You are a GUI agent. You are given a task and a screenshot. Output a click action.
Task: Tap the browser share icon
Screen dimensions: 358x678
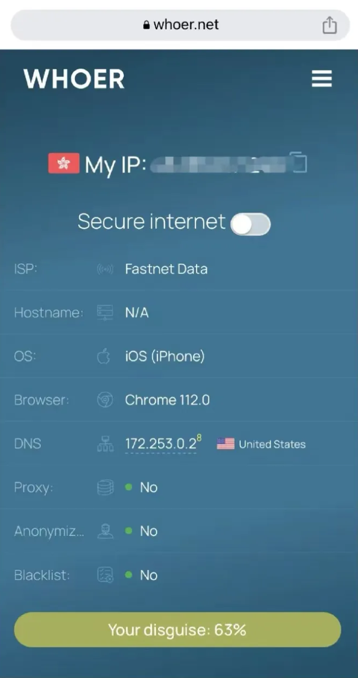point(329,25)
